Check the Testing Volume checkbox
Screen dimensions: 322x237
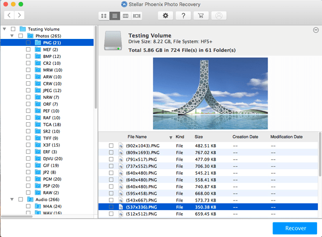point(13,29)
